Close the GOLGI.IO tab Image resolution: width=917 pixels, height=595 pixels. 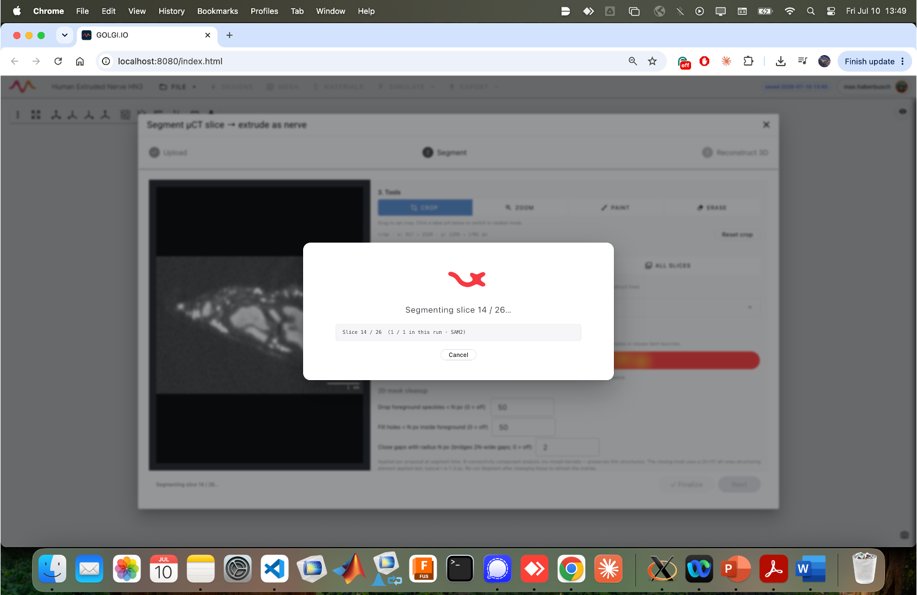point(208,35)
